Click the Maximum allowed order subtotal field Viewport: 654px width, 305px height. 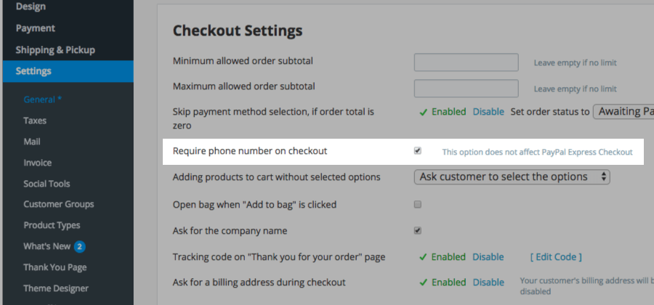tap(466, 89)
